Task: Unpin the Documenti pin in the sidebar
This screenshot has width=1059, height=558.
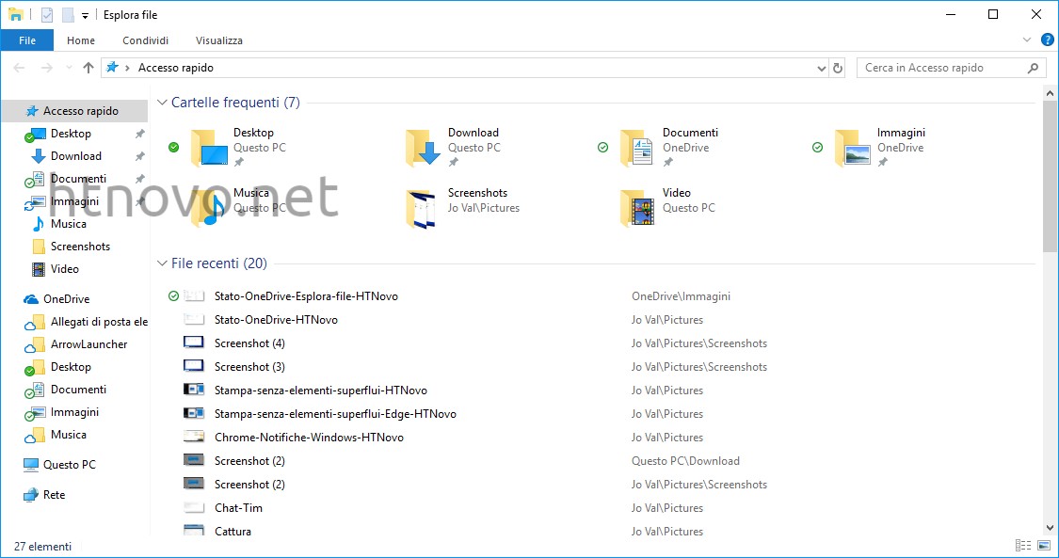Action: click(x=138, y=178)
